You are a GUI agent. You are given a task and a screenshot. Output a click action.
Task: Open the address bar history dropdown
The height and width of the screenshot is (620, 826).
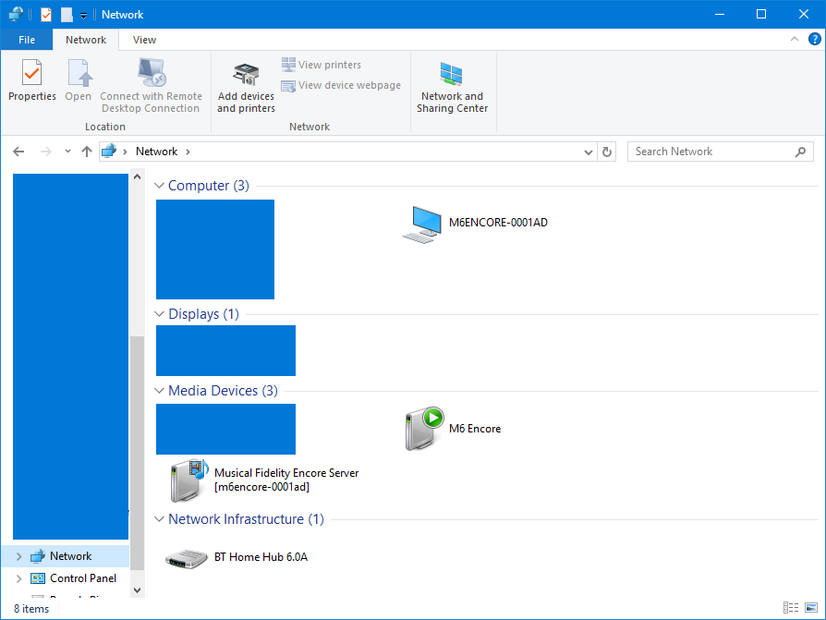click(589, 152)
